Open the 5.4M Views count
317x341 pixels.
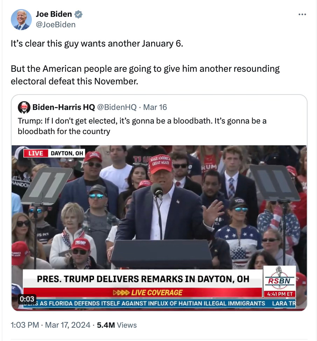117,325
